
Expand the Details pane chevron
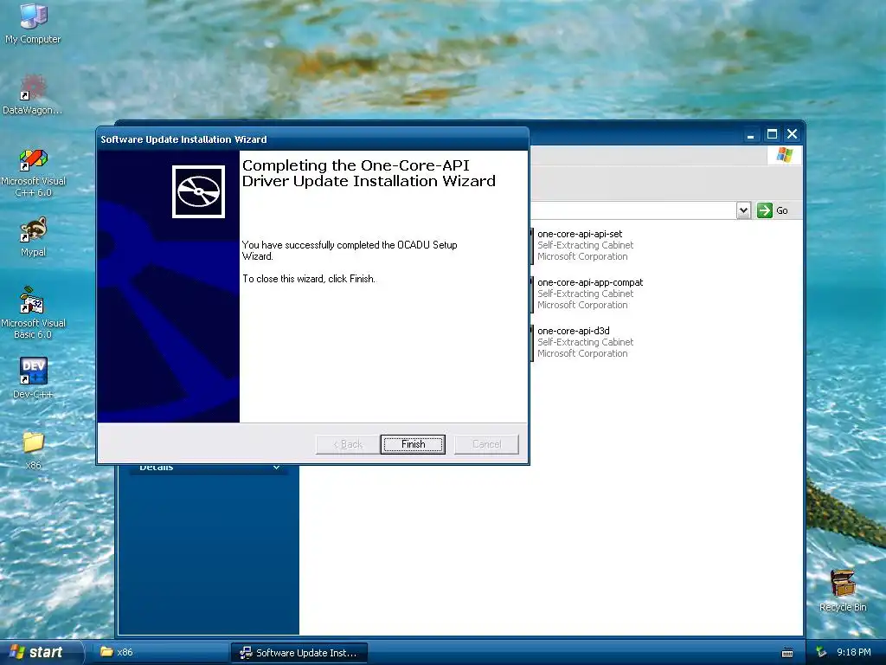pyautogui.click(x=276, y=468)
